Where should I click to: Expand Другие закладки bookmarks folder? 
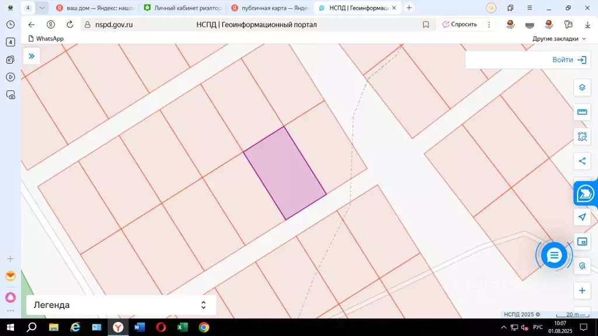[559, 38]
